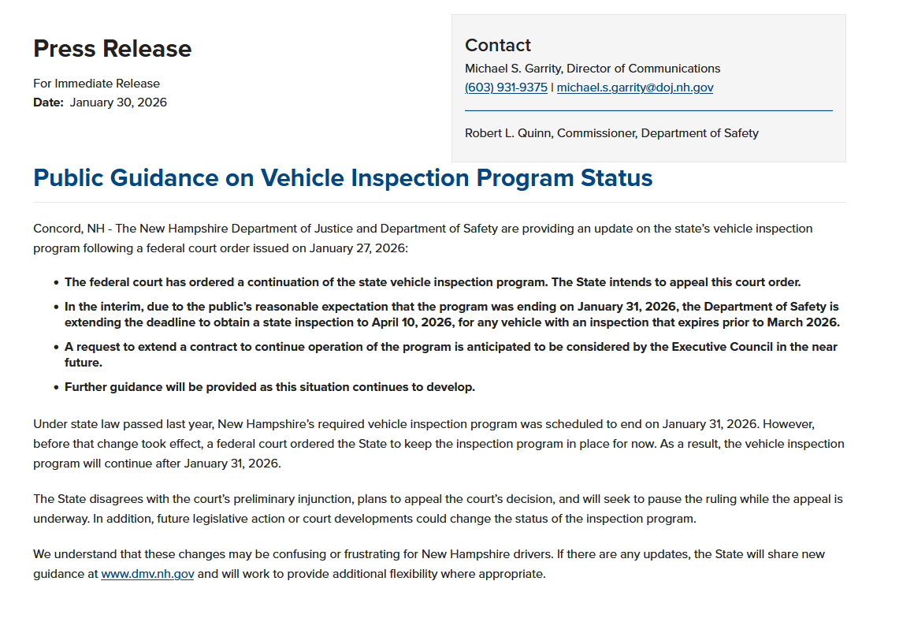Screen dimensions: 899x622
Task: Click the bullet on the April 10, 2026 deadline
Action: (x=451, y=315)
